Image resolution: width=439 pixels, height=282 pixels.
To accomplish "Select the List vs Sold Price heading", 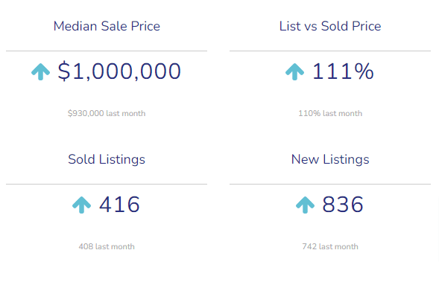I will coord(330,26).
